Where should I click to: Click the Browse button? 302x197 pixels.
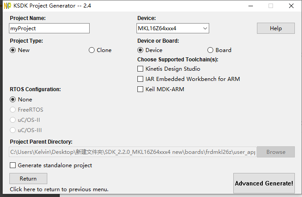276,152
